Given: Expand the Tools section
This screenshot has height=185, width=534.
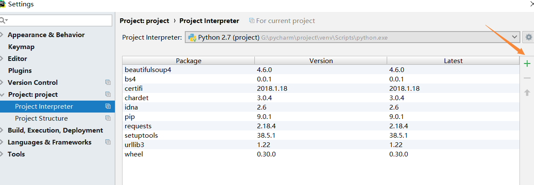Looking at the screenshot, I should point(2,154).
